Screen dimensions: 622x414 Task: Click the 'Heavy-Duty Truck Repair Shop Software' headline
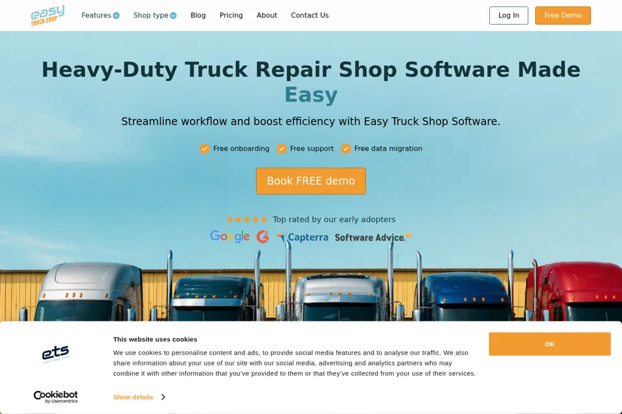pyautogui.click(x=311, y=82)
